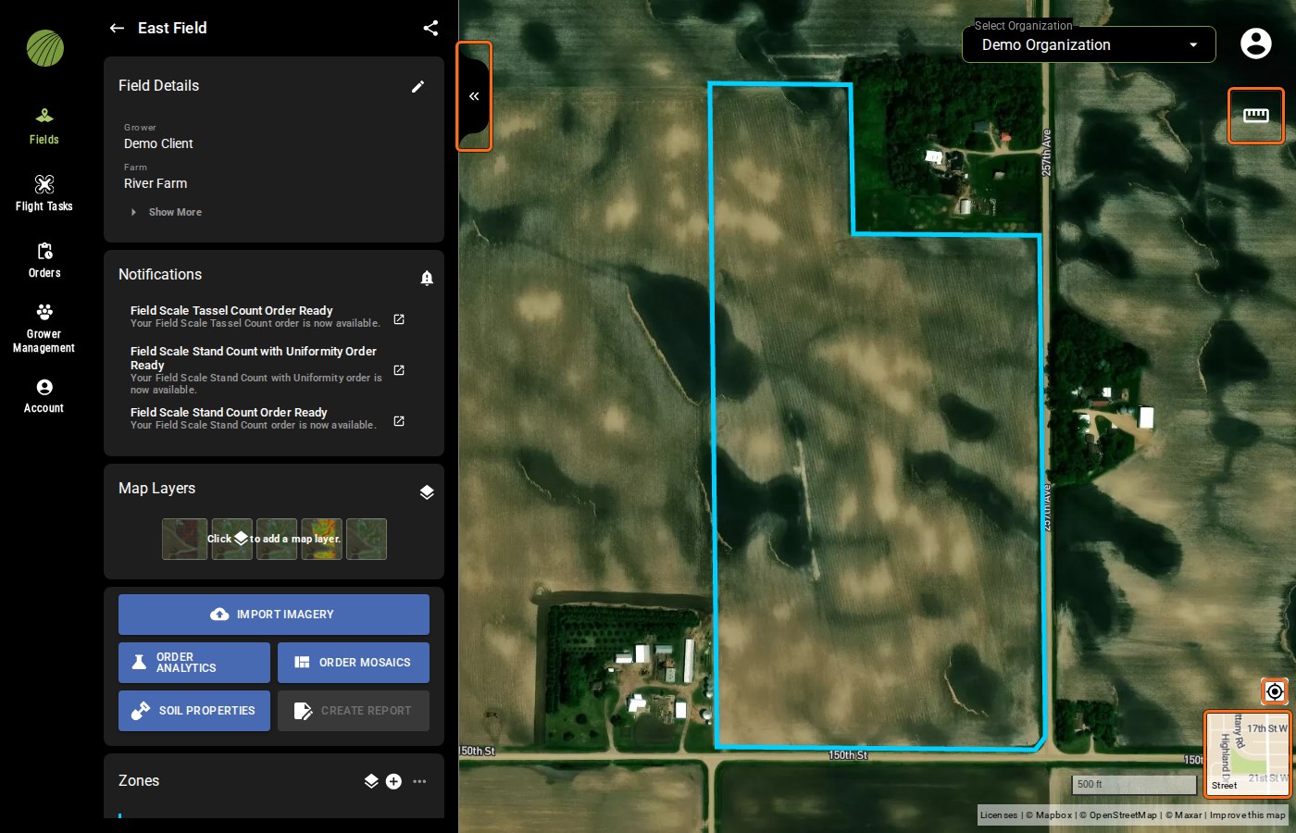Recenter map with the locate icon
This screenshot has height=833, width=1296.
pyautogui.click(x=1275, y=691)
